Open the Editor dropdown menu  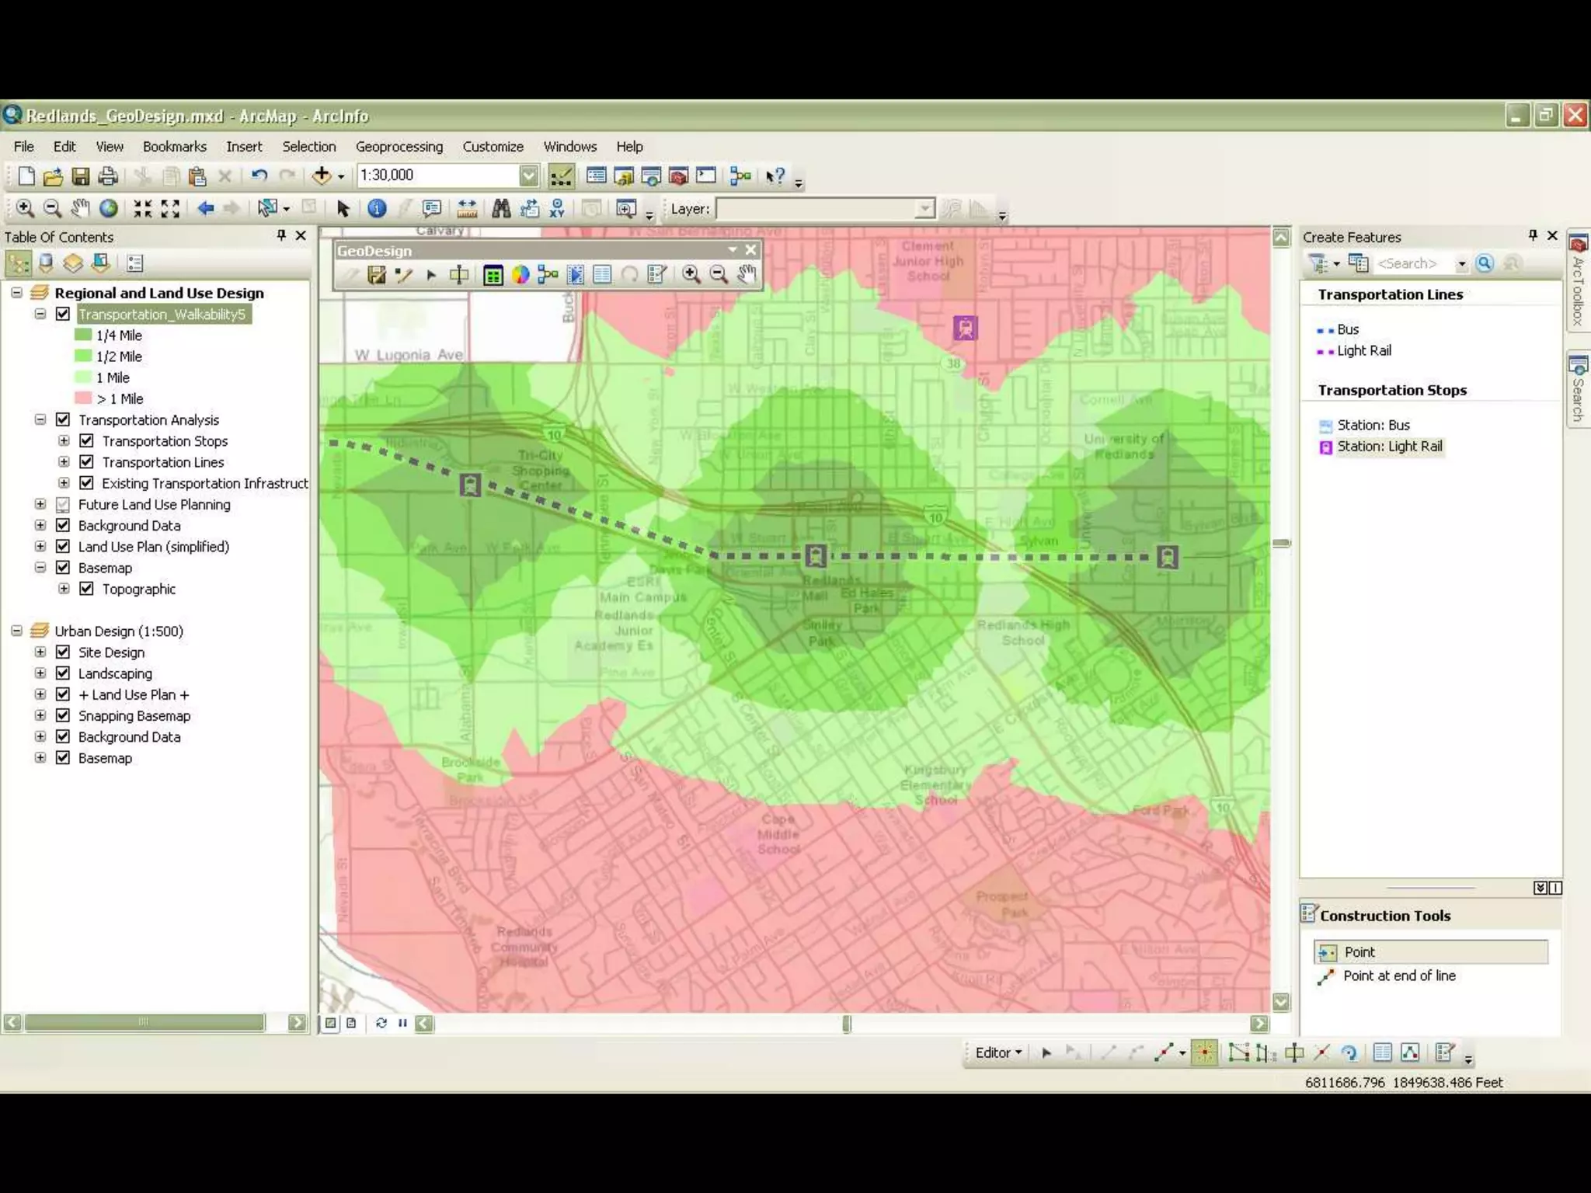click(998, 1052)
